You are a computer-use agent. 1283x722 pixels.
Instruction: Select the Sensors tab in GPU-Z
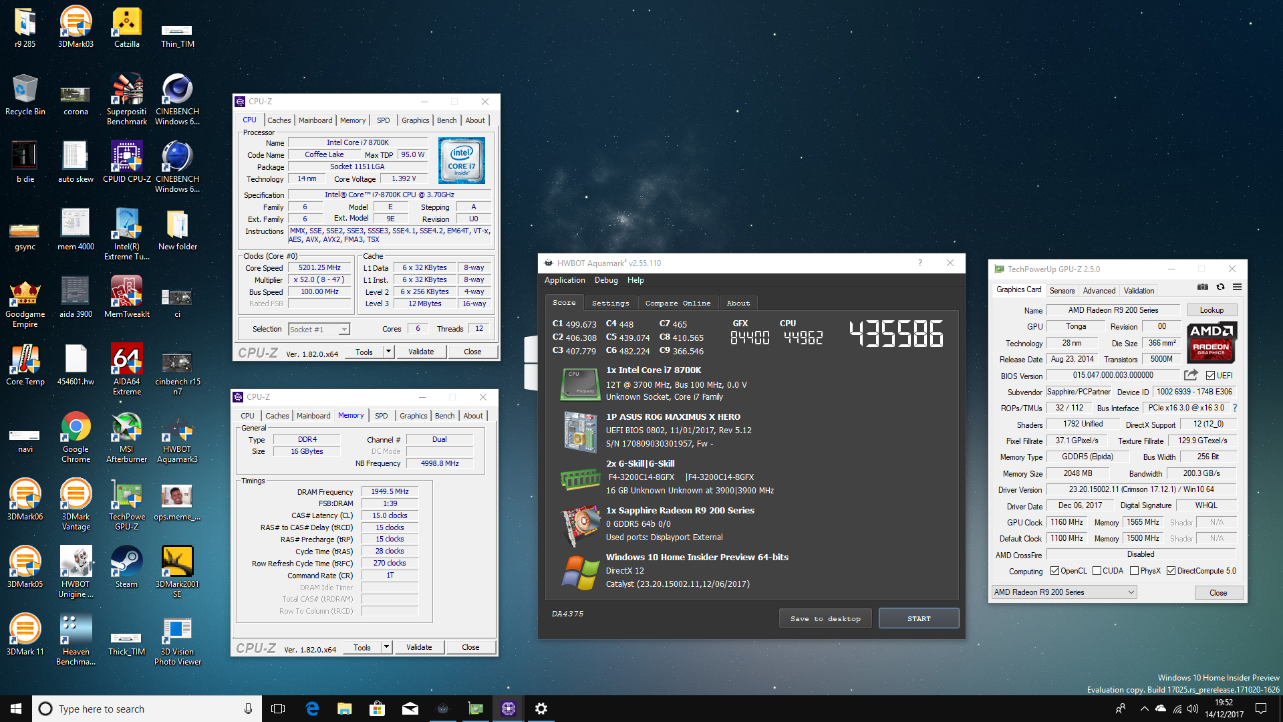[x=1062, y=291]
